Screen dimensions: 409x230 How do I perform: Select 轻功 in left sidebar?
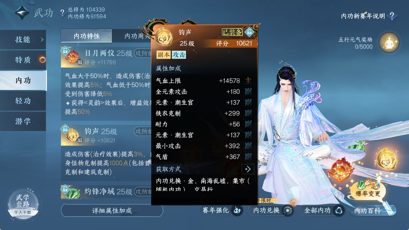pos(23,101)
